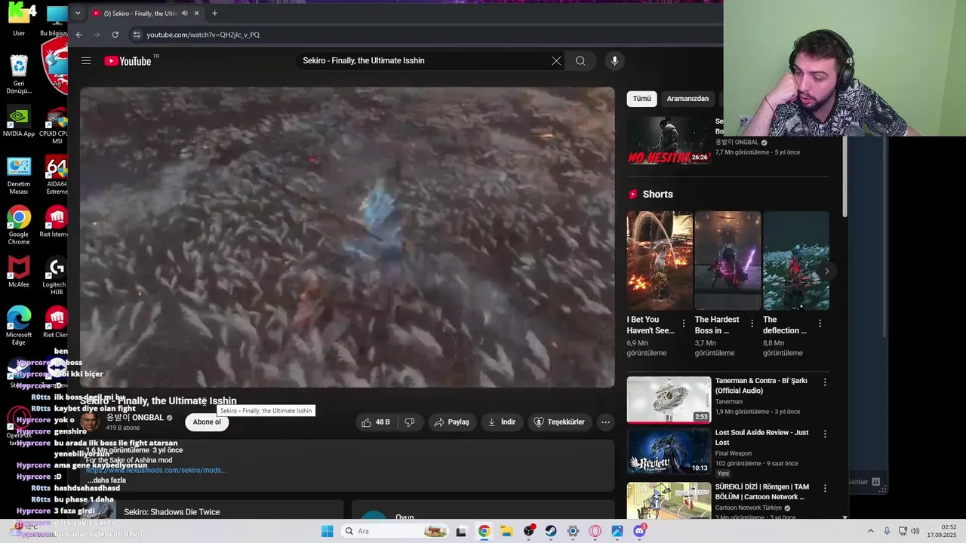This screenshot has width=966, height=543.
Task: Open The Hardest Boss in... short
Action: coord(728,261)
